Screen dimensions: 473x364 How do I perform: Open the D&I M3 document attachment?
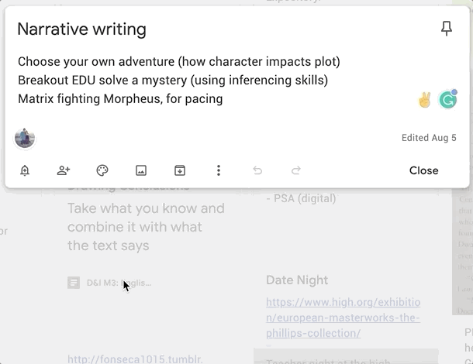[110, 283]
